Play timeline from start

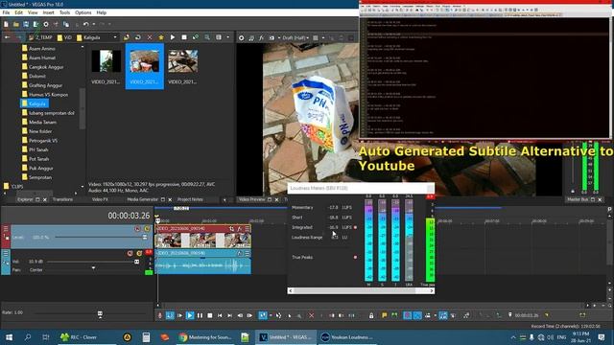pyautogui.click(x=179, y=315)
